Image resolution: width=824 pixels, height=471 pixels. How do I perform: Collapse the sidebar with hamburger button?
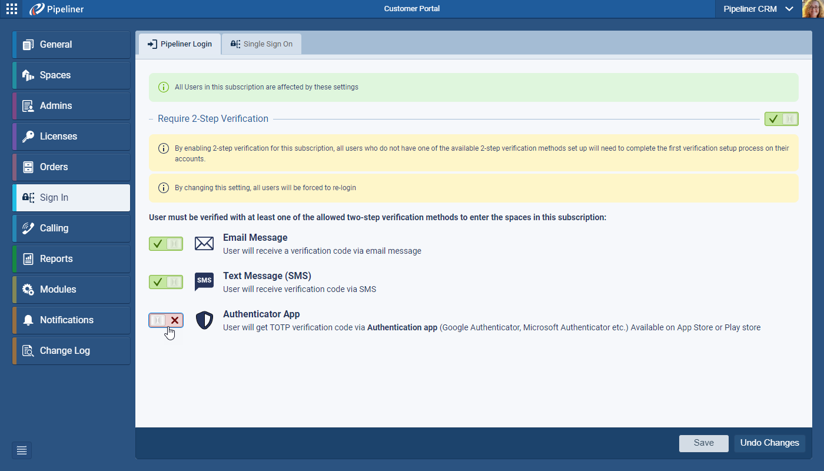point(22,450)
